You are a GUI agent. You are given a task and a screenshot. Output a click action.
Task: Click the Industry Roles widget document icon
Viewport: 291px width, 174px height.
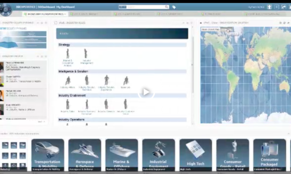pos(56,23)
